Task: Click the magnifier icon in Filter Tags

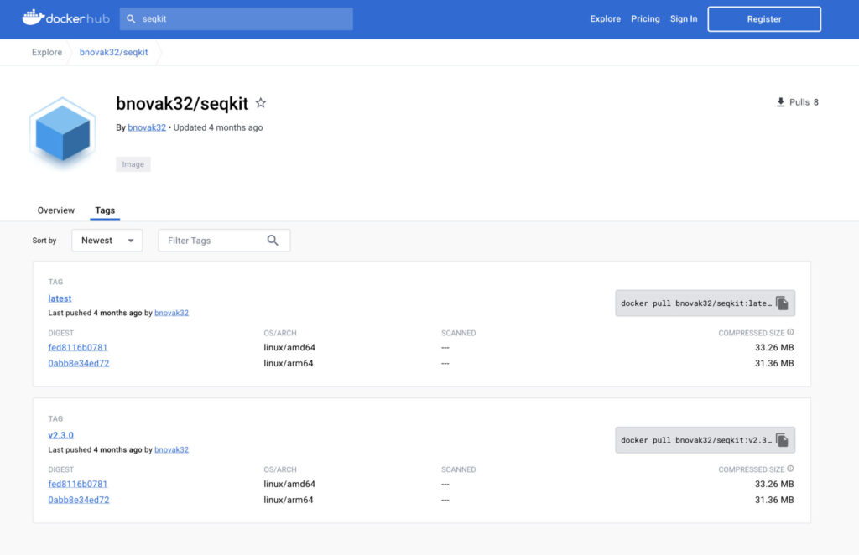Action: (x=273, y=241)
